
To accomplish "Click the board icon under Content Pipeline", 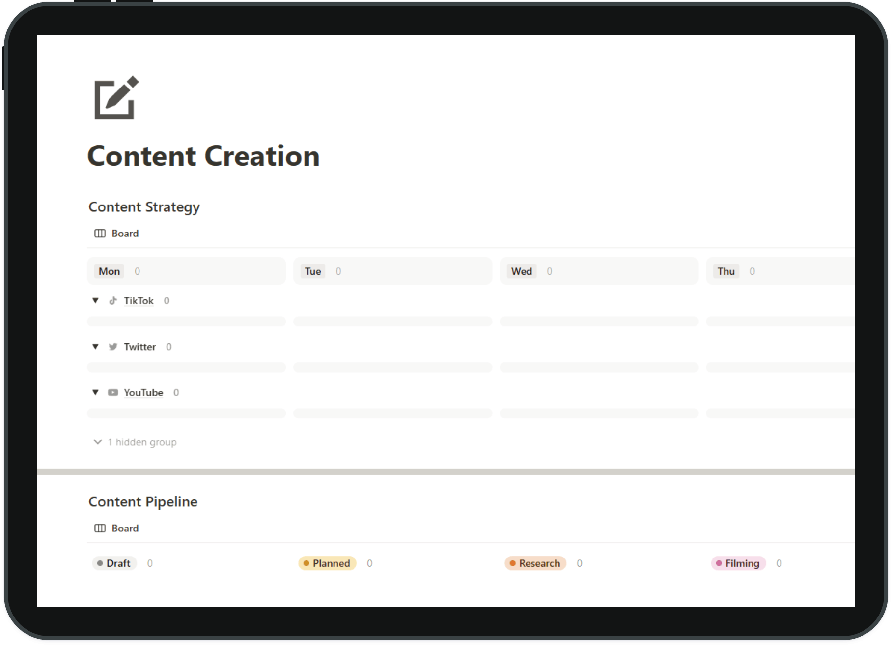I will tap(100, 528).
